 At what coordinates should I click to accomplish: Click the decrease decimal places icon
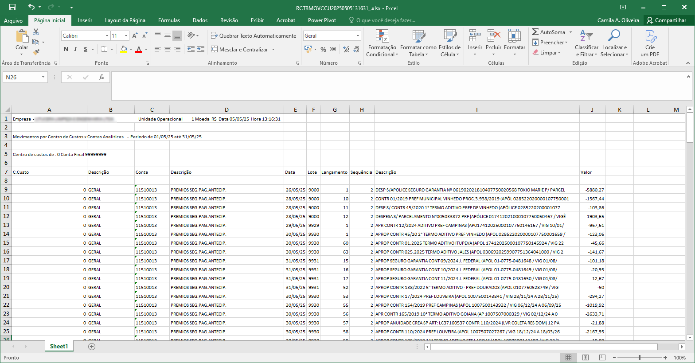click(x=357, y=49)
